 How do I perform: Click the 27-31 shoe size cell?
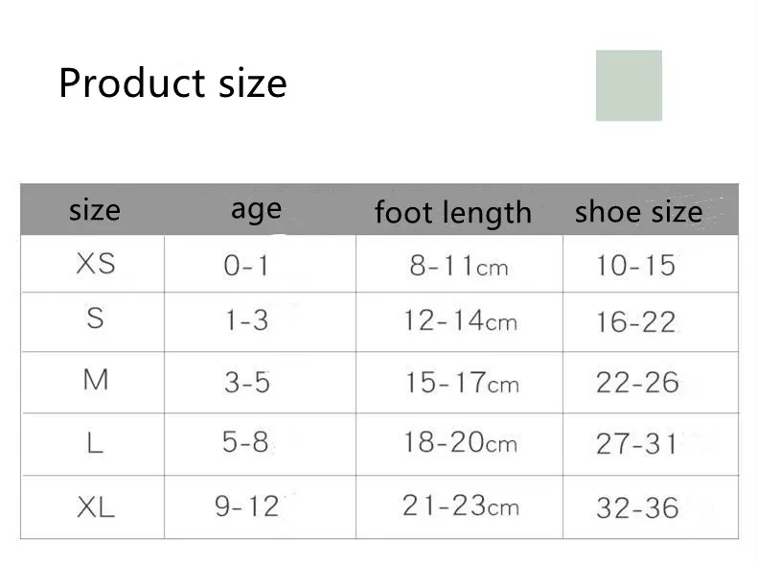(651, 444)
